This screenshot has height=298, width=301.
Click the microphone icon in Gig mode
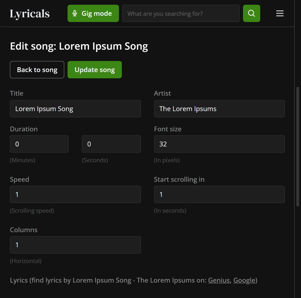pyautogui.click(x=75, y=14)
